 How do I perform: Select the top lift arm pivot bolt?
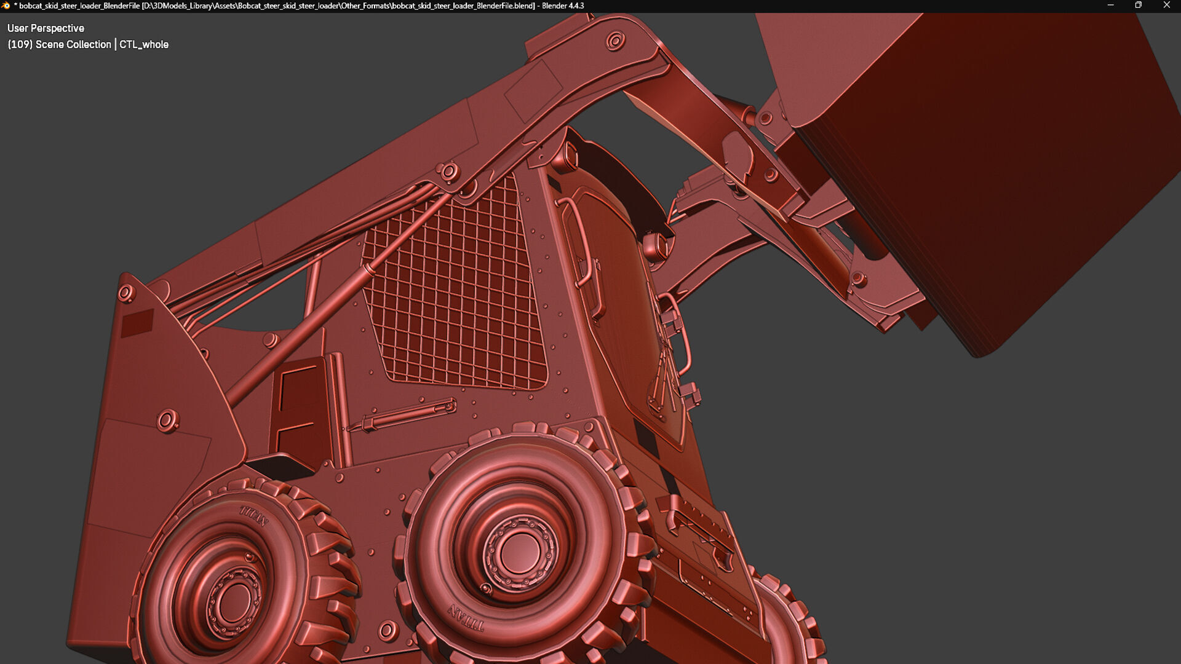coord(615,41)
